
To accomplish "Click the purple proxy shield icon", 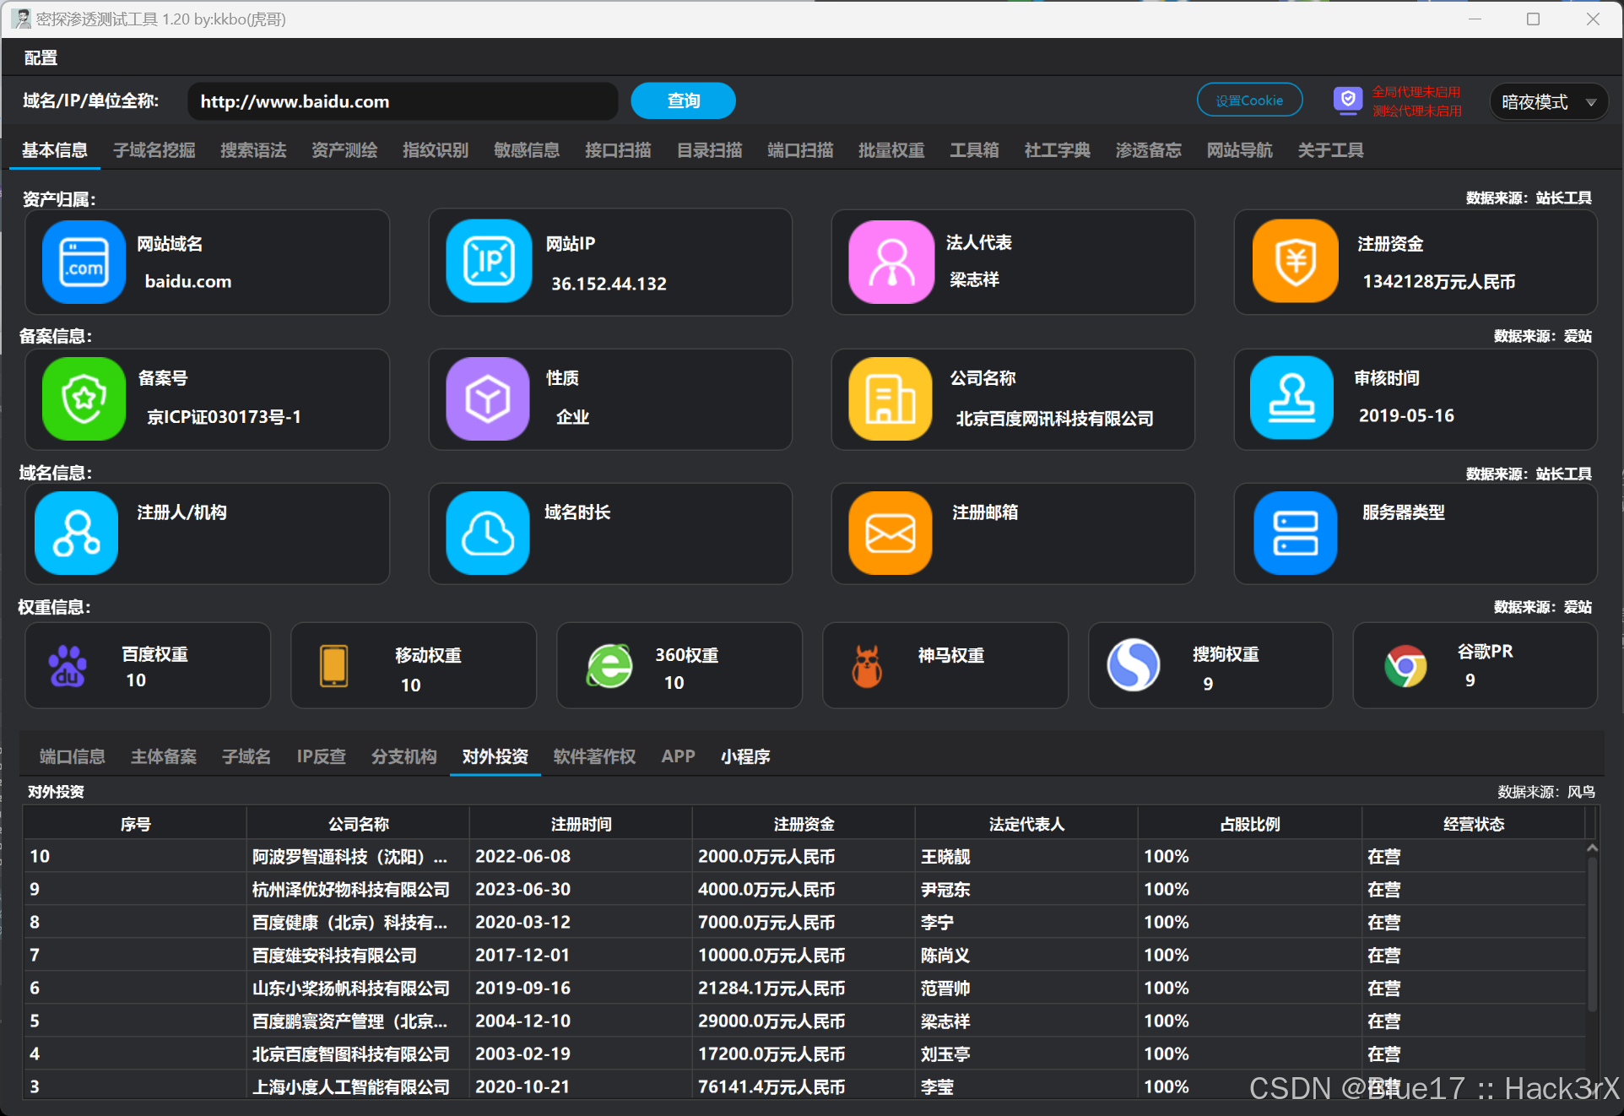I will [x=1347, y=100].
